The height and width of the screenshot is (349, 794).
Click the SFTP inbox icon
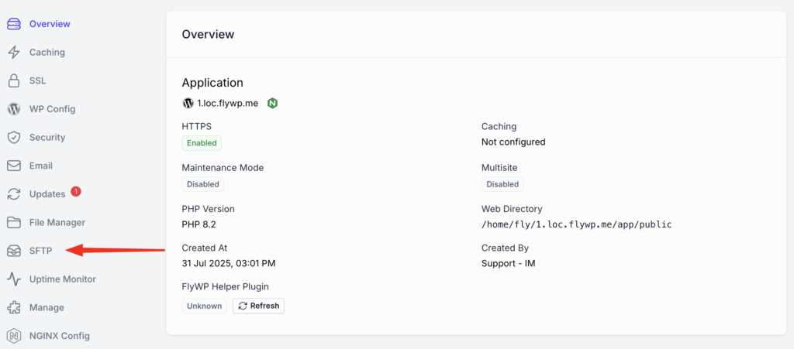[14, 251]
